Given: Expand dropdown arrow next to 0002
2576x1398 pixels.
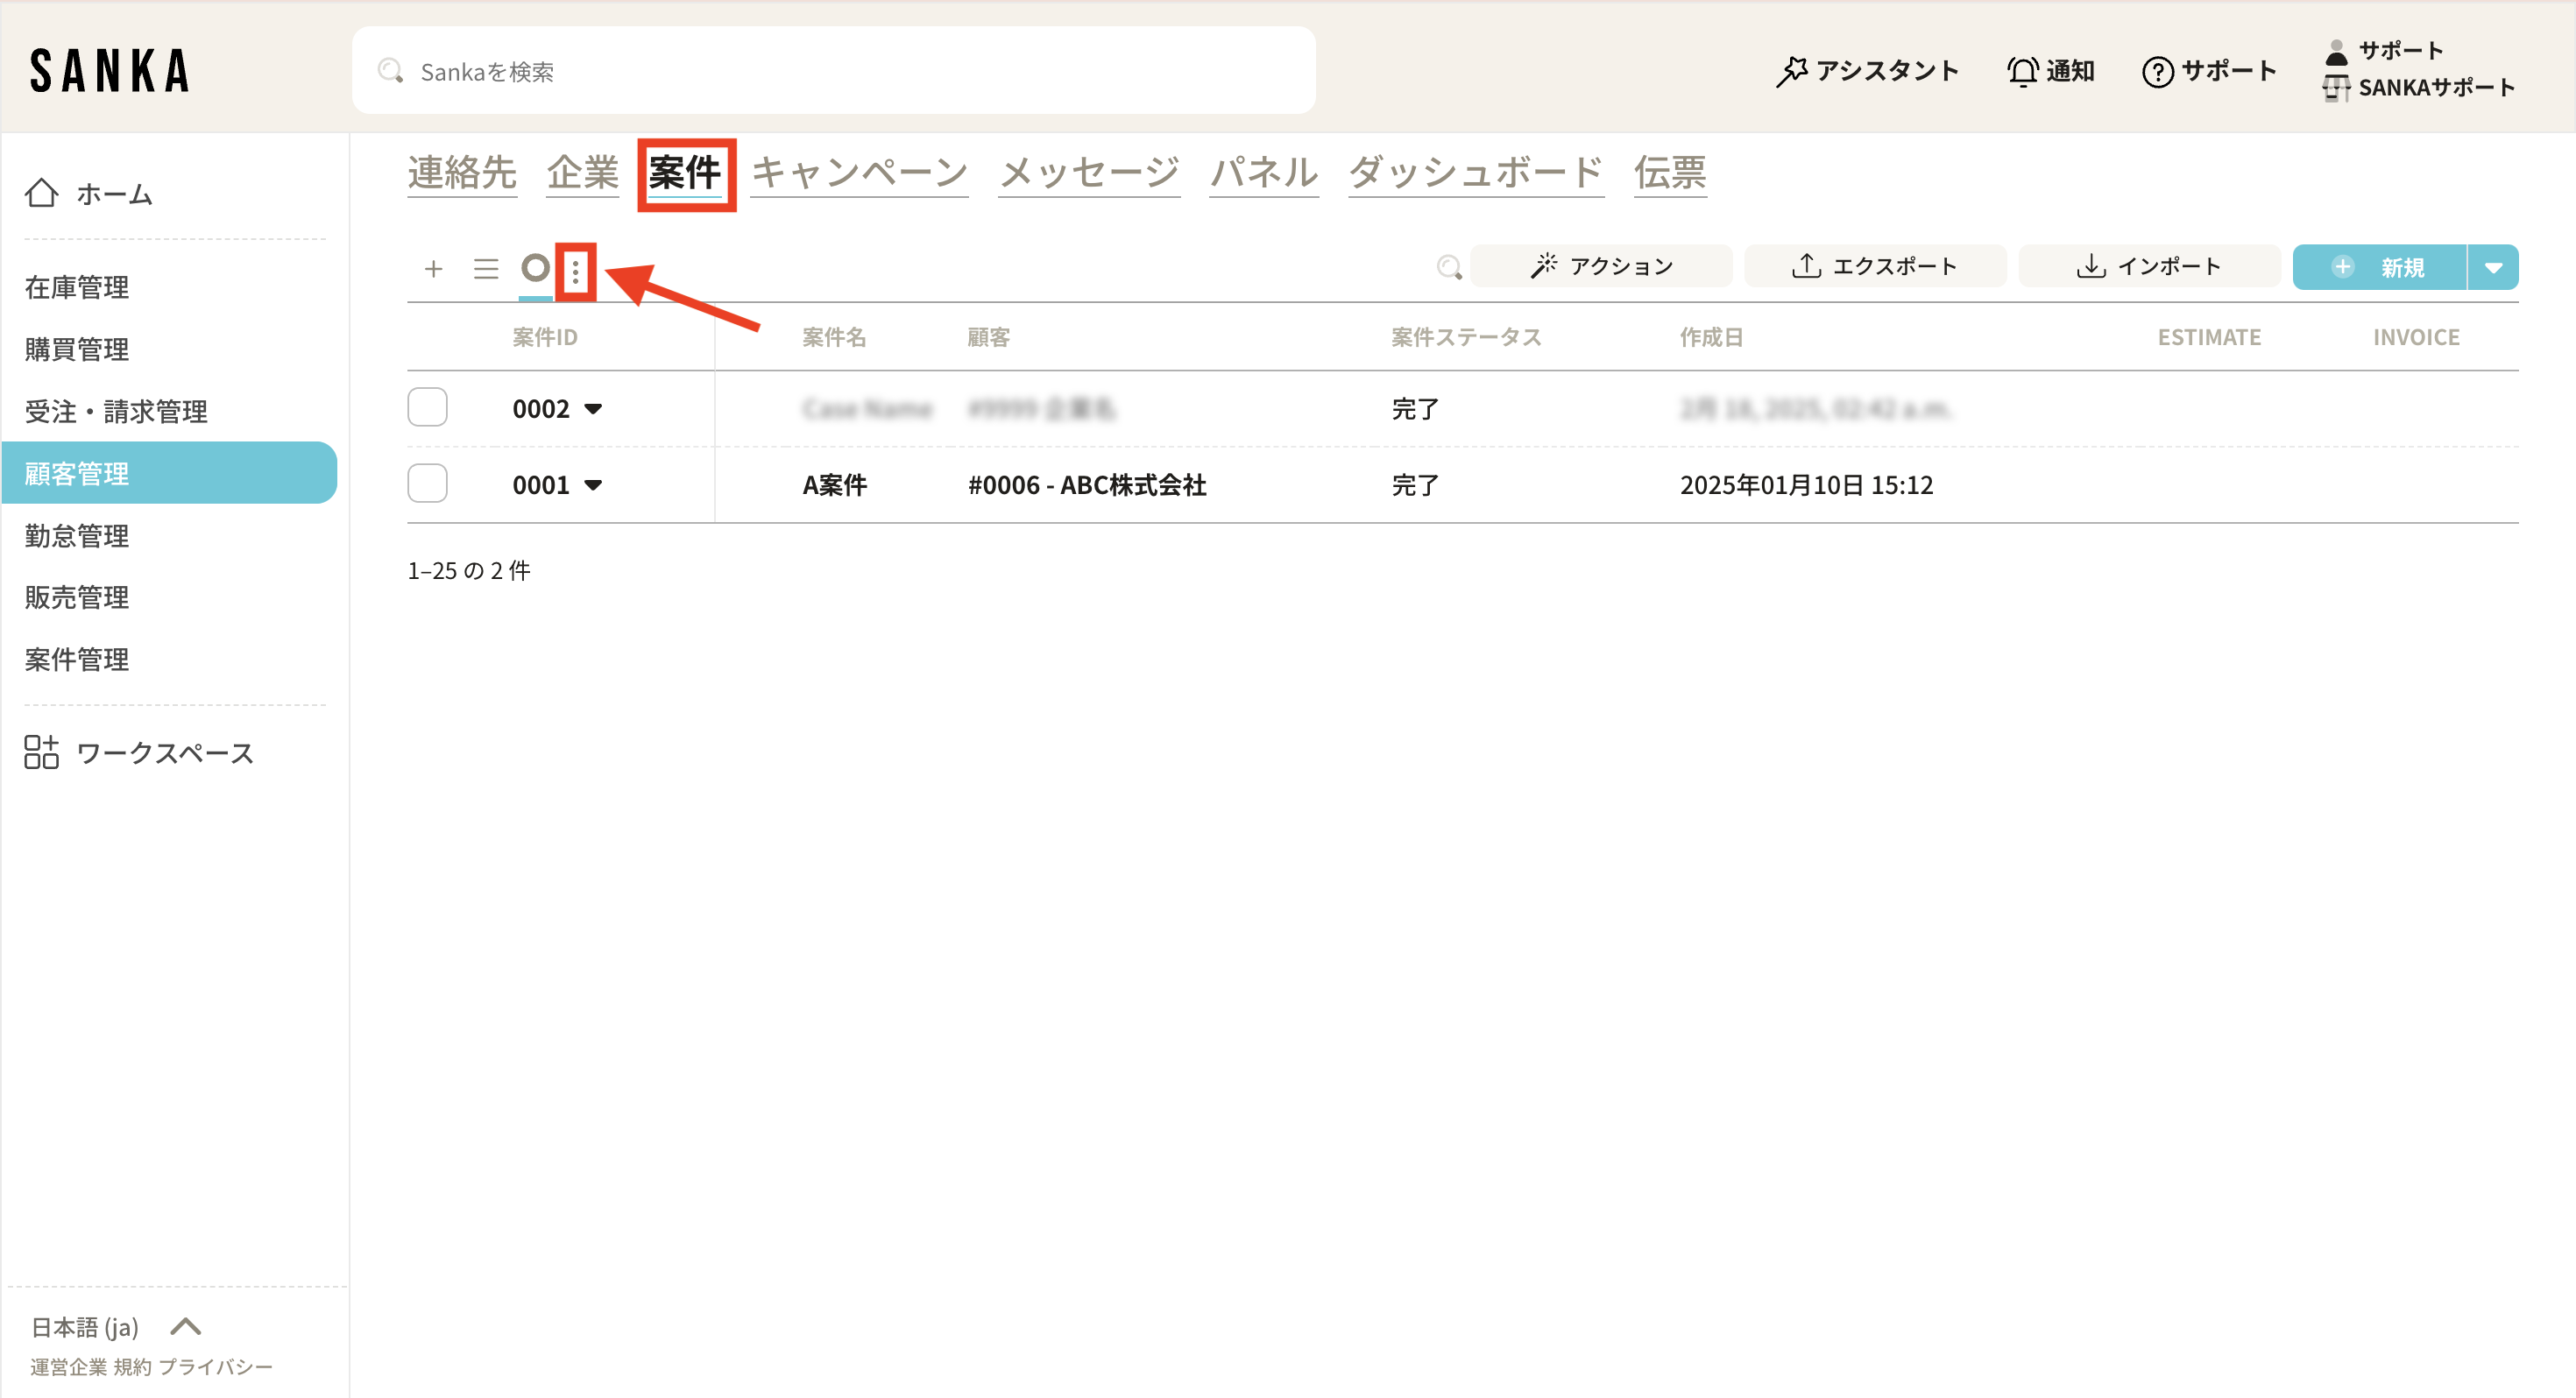Looking at the screenshot, I should [593, 409].
